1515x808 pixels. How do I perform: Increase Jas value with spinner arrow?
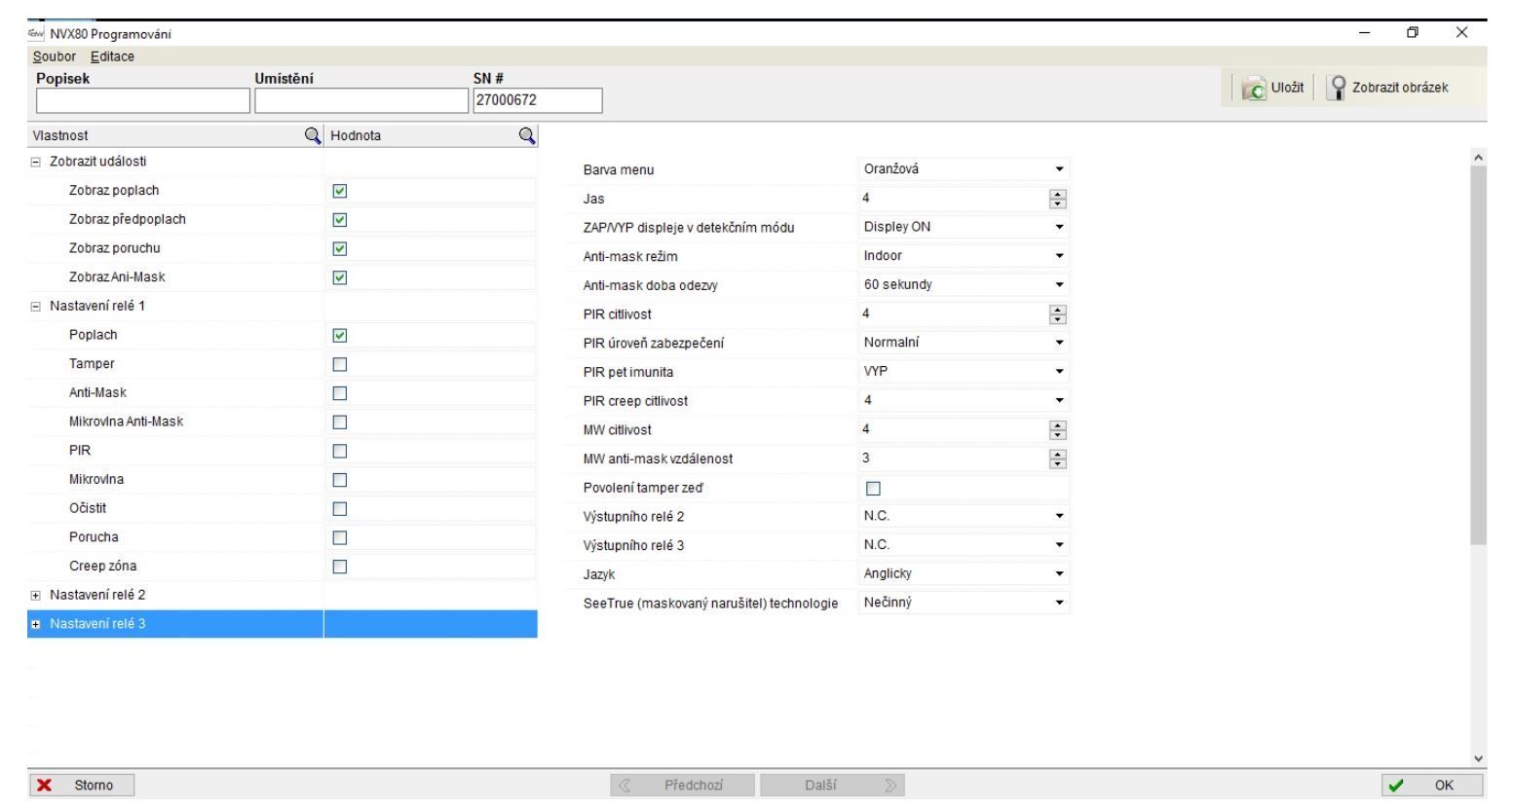tap(1058, 195)
